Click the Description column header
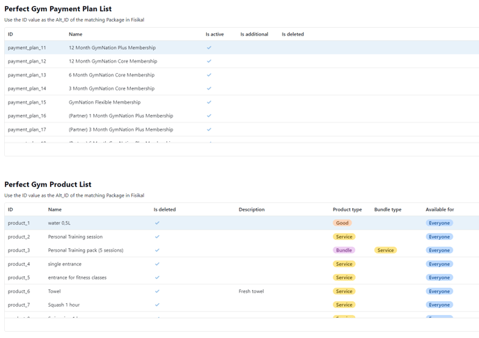Image resolution: width=479 pixels, height=338 pixels. [252, 209]
